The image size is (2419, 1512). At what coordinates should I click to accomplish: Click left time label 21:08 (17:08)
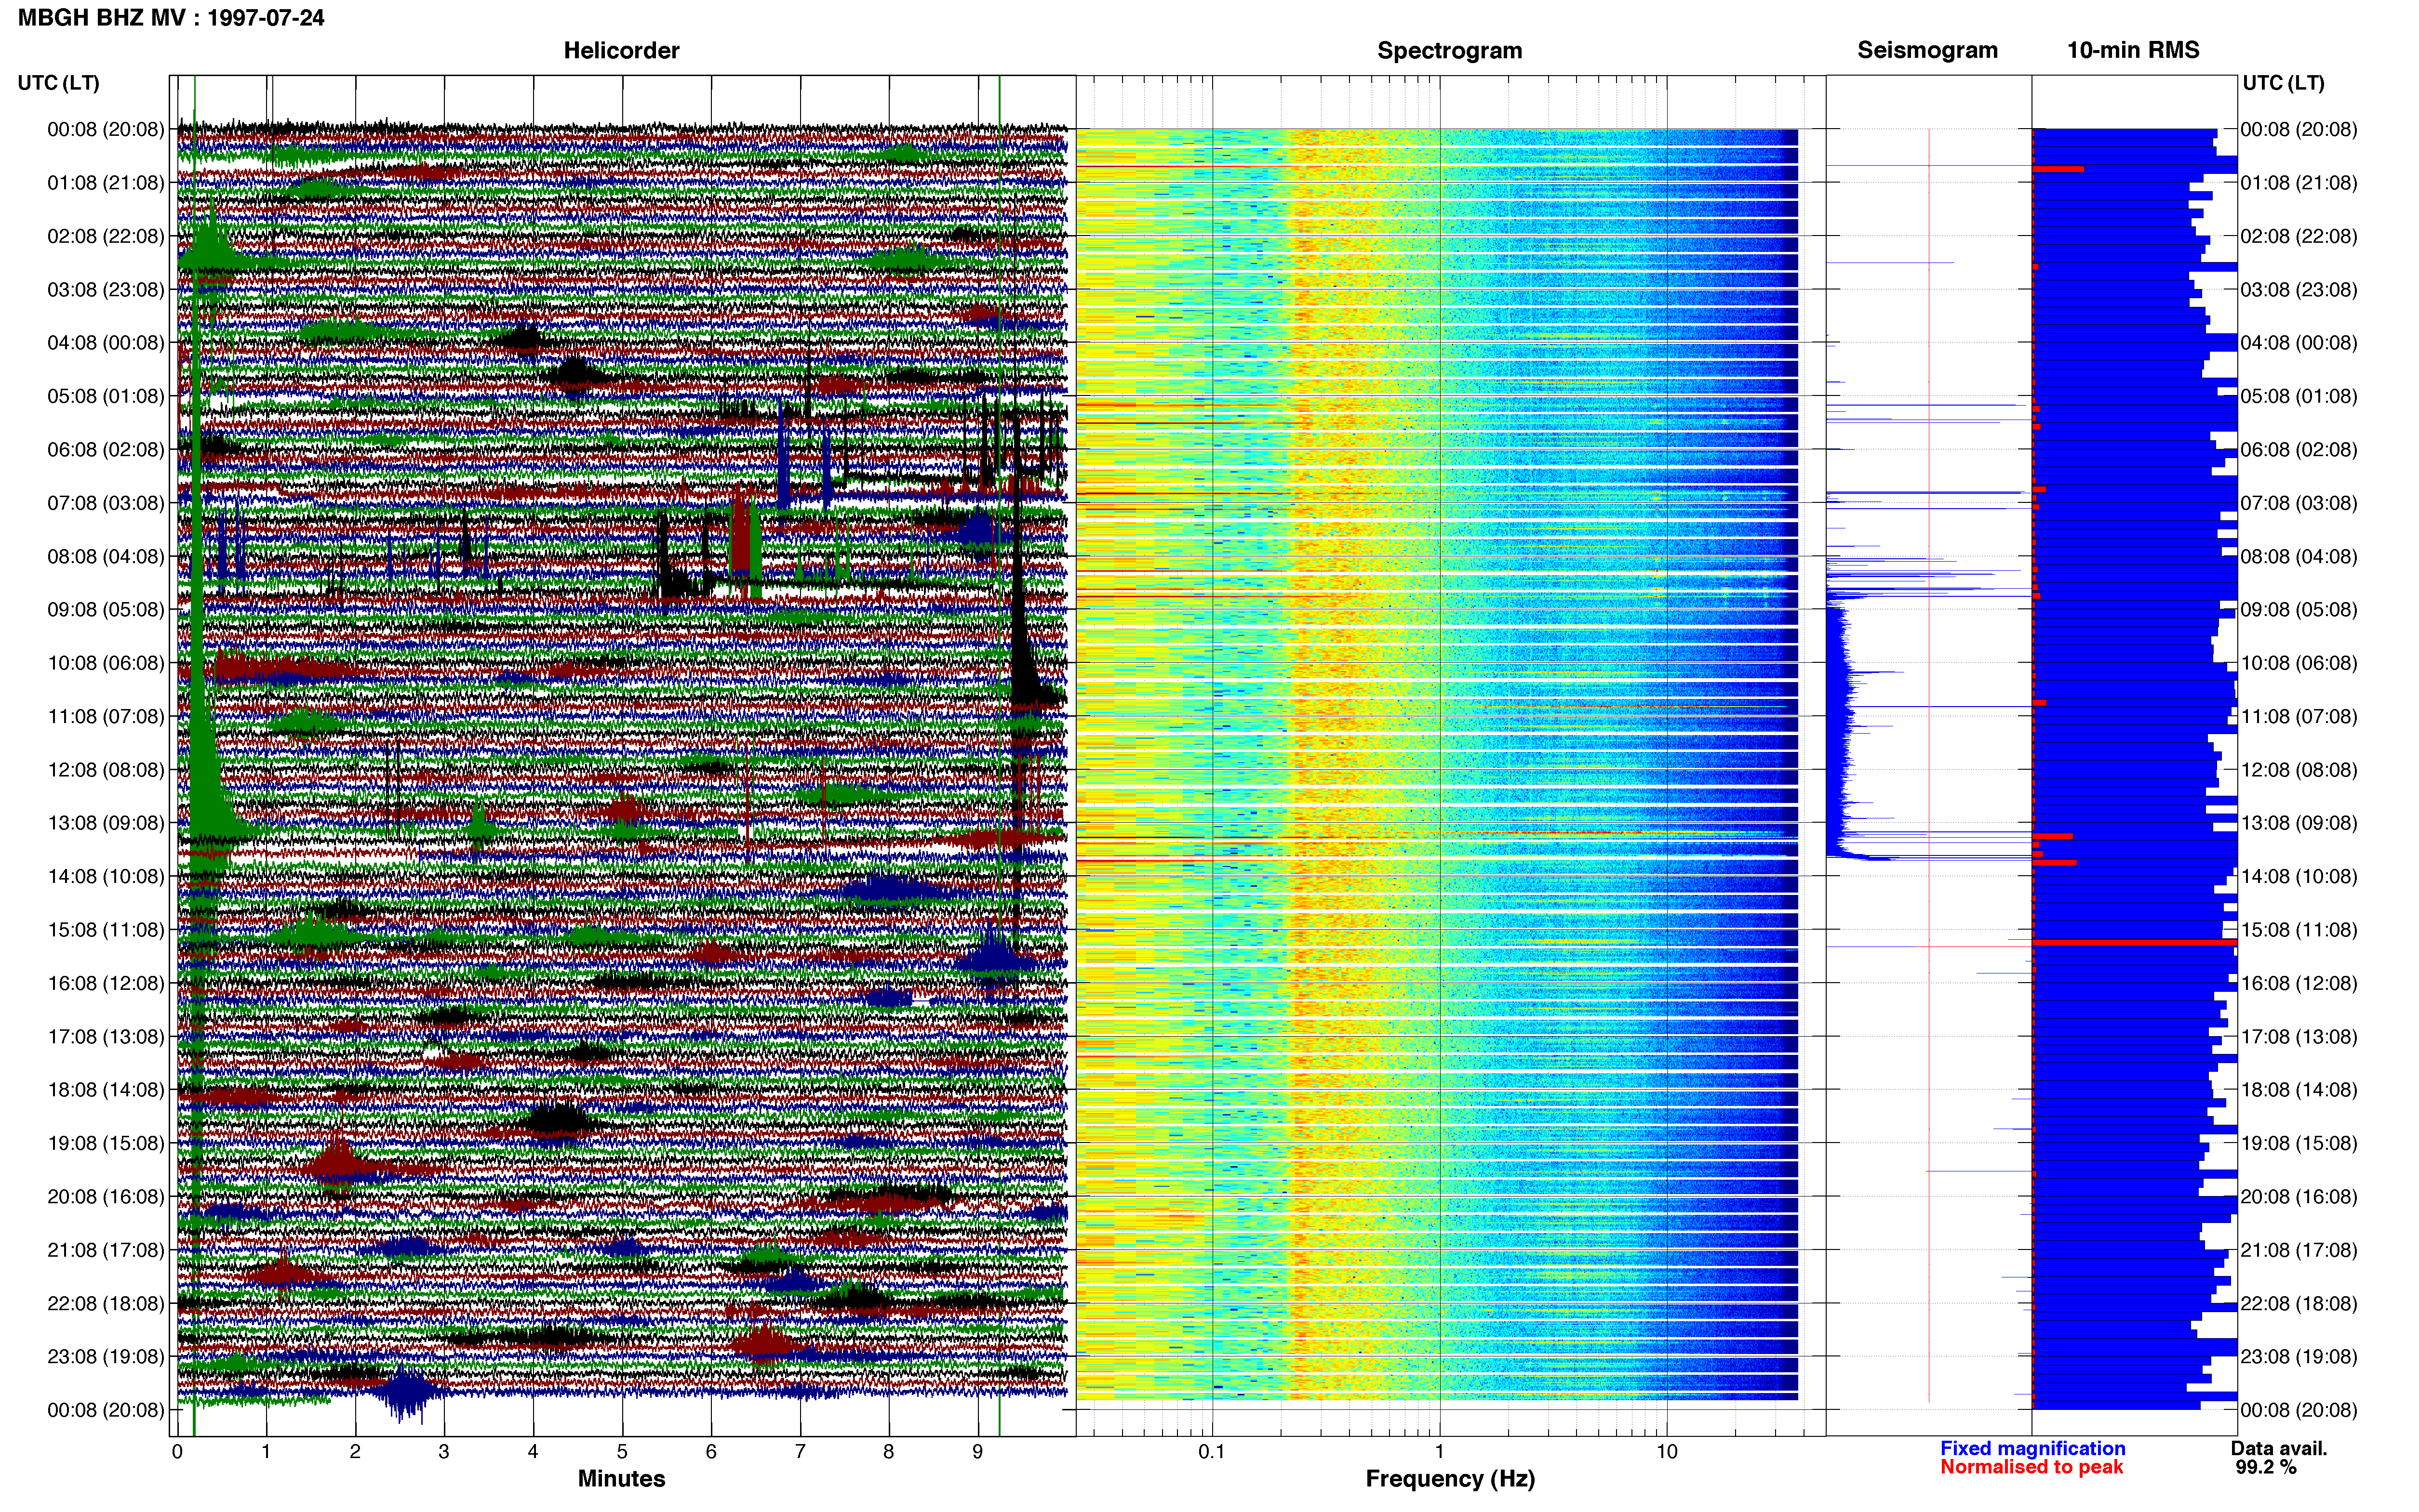click(106, 1250)
